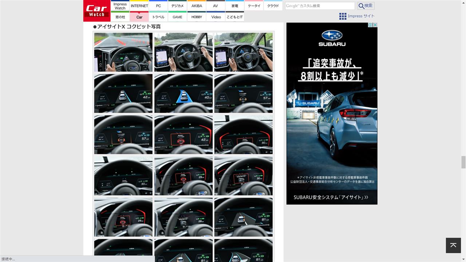The image size is (466, 262).
Task: Follow the SUBARU安全システム「アイサイト」 ad link
Action: click(331, 197)
